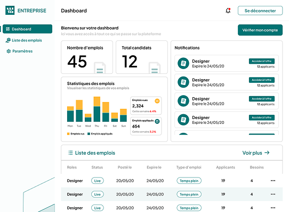Click the Liste des emplois sidebar icon

(8, 40)
